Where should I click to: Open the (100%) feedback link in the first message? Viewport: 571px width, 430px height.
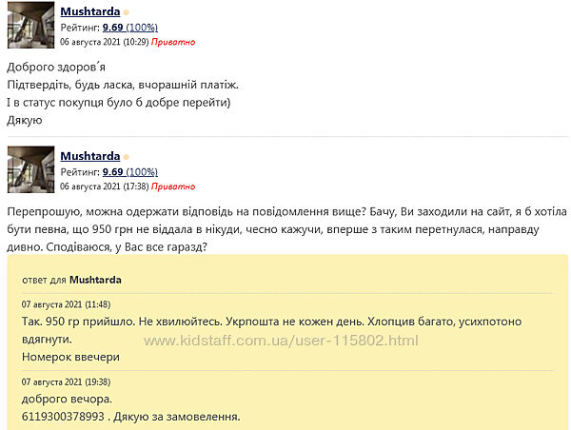pos(145,28)
